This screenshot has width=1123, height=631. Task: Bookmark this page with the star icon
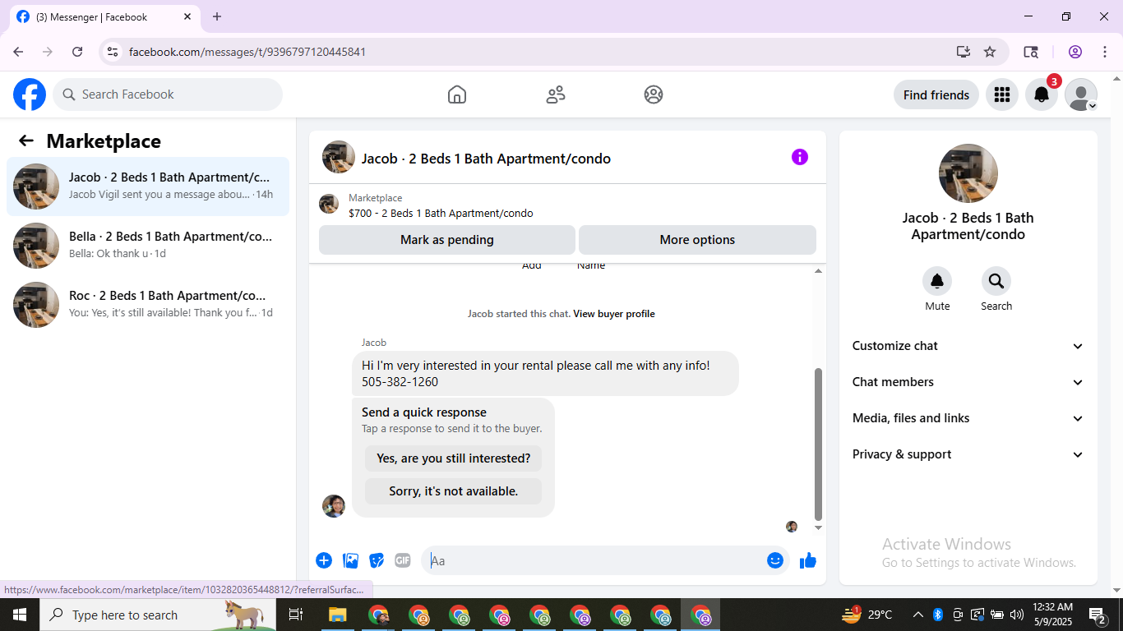pos(990,52)
